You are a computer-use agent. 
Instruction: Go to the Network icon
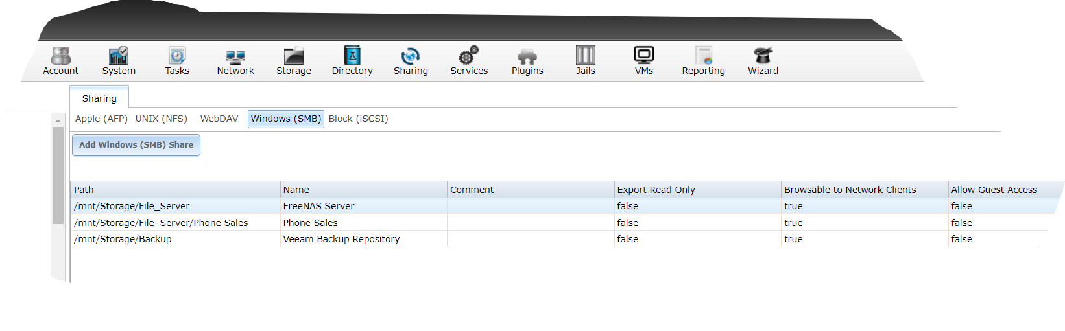tap(235, 56)
